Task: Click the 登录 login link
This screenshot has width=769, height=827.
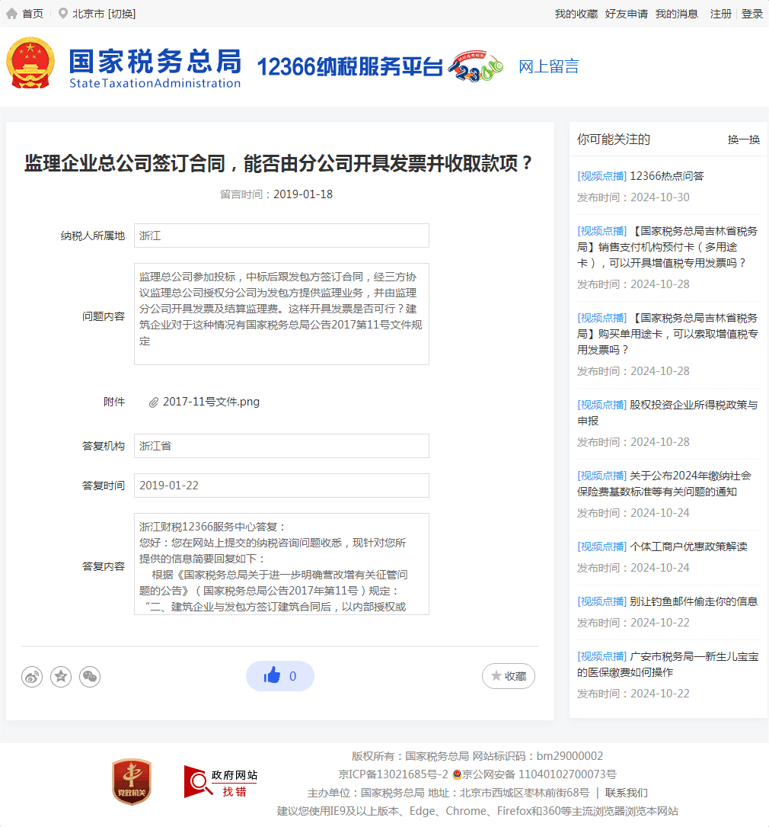Action: pyautogui.click(x=751, y=14)
